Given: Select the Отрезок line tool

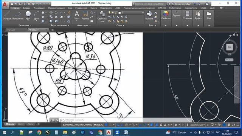Looking at the screenshot, I should 7,15.
